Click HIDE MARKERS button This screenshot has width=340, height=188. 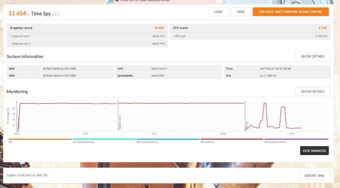click(x=314, y=151)
